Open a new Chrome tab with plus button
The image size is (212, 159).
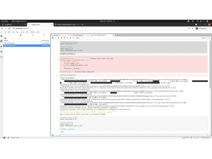pyautogui.click(x=82, y=25)
